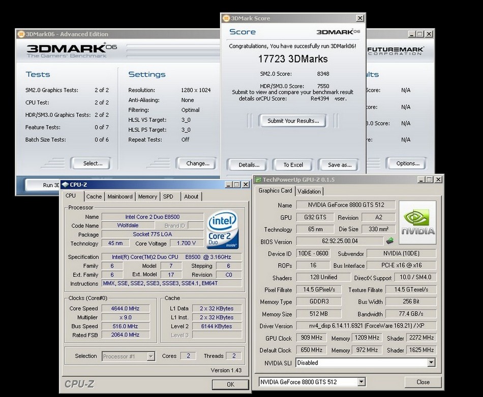Click the 3DMark Score window orange icon

(x=226, y=18)
